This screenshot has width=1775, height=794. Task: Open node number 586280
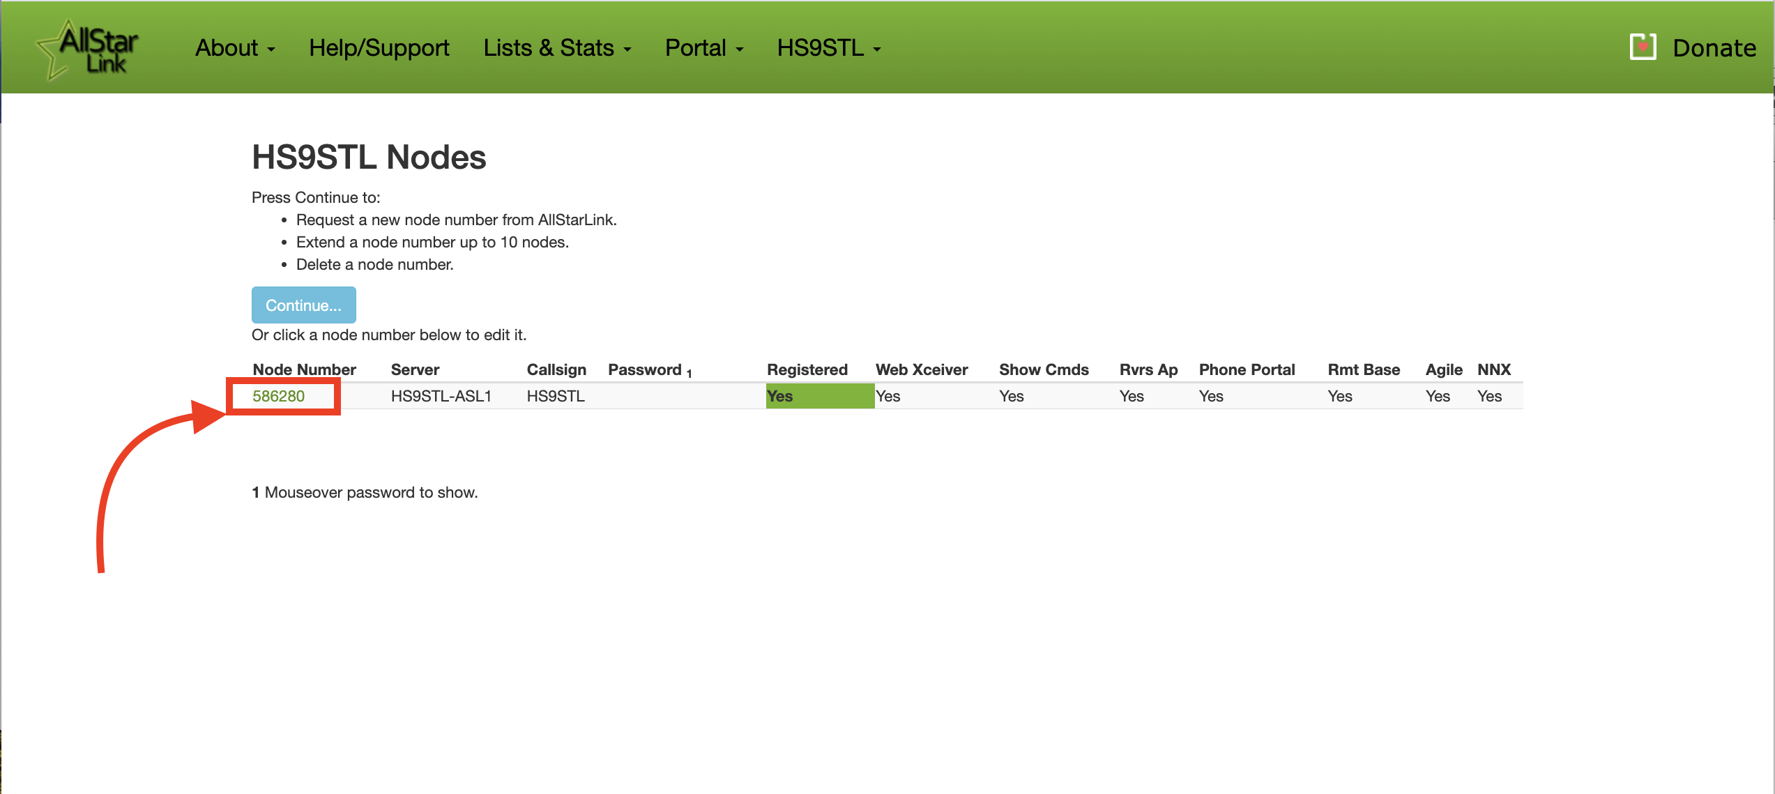click(278, 396)
